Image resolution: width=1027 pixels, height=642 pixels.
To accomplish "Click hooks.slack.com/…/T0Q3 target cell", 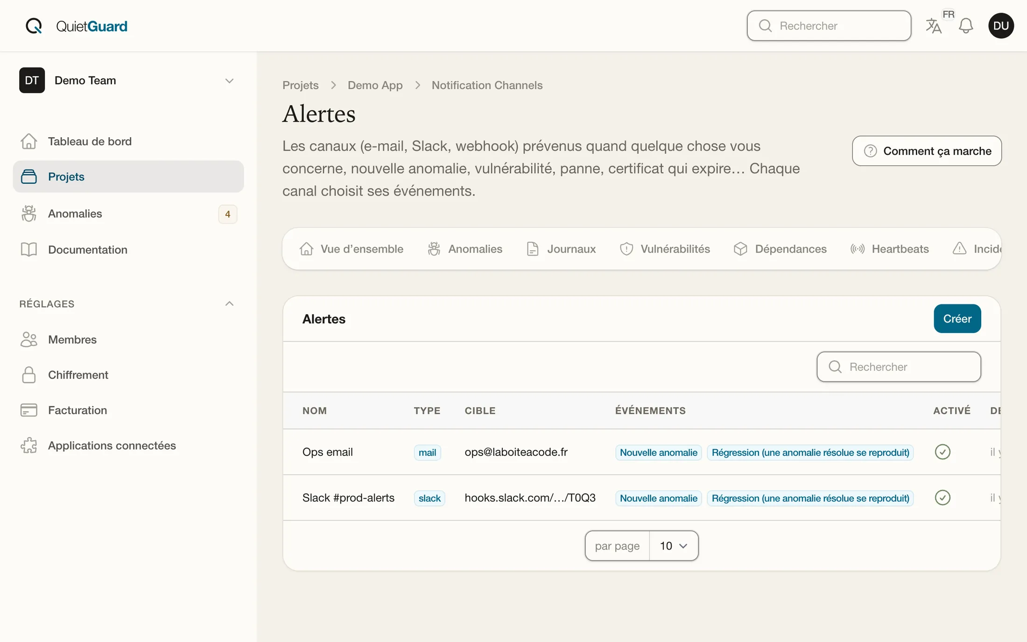I will (x=530, y=498).
